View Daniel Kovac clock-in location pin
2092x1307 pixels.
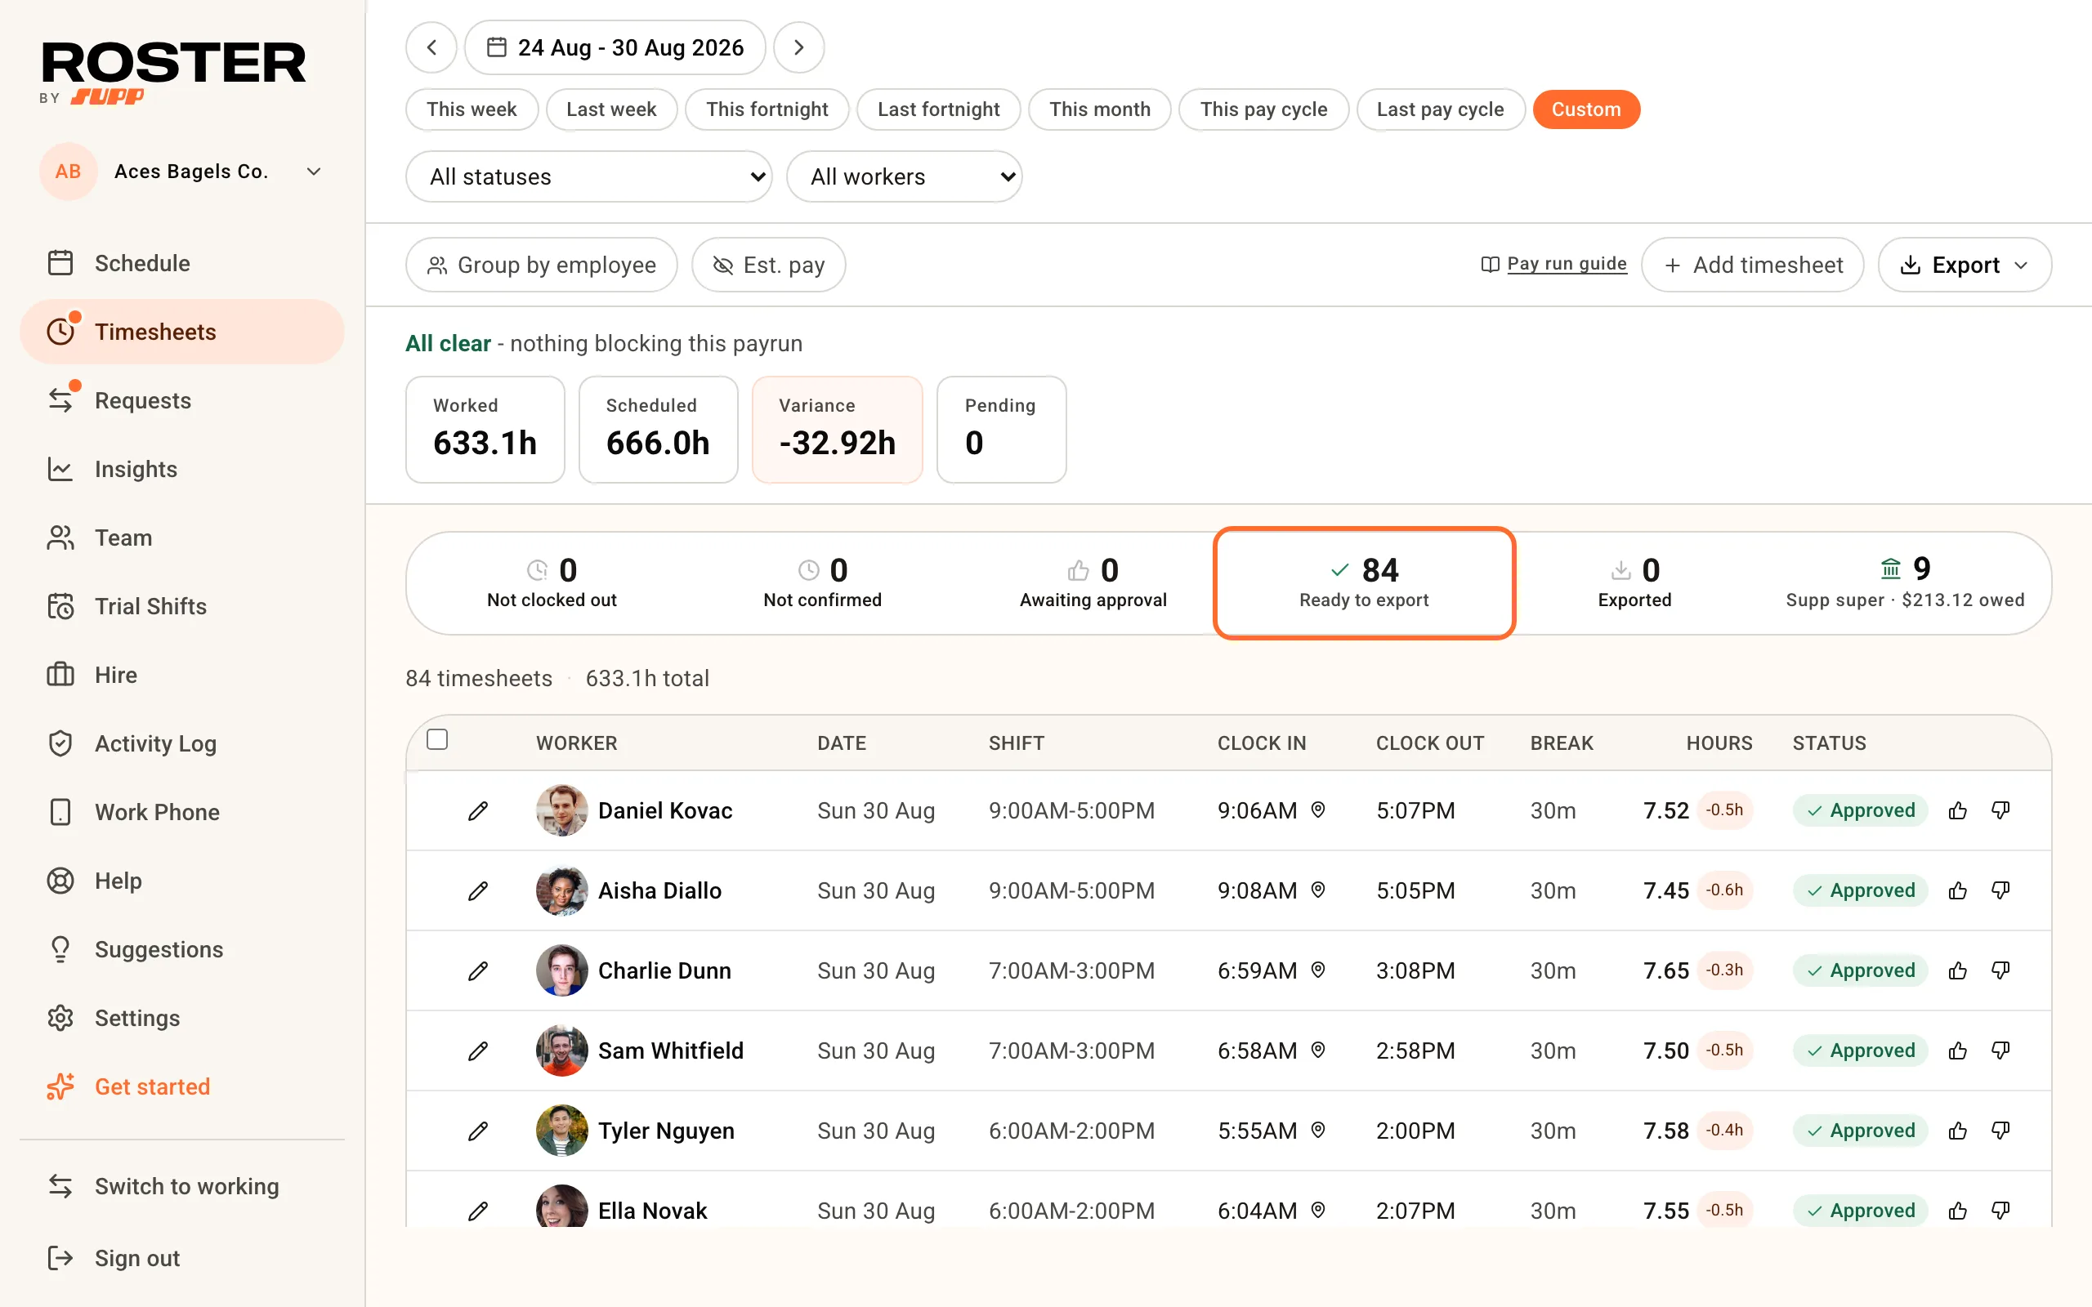click(x=1318, y=810)
